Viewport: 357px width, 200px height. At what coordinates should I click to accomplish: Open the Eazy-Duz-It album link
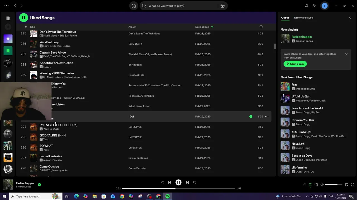(135, 44)
